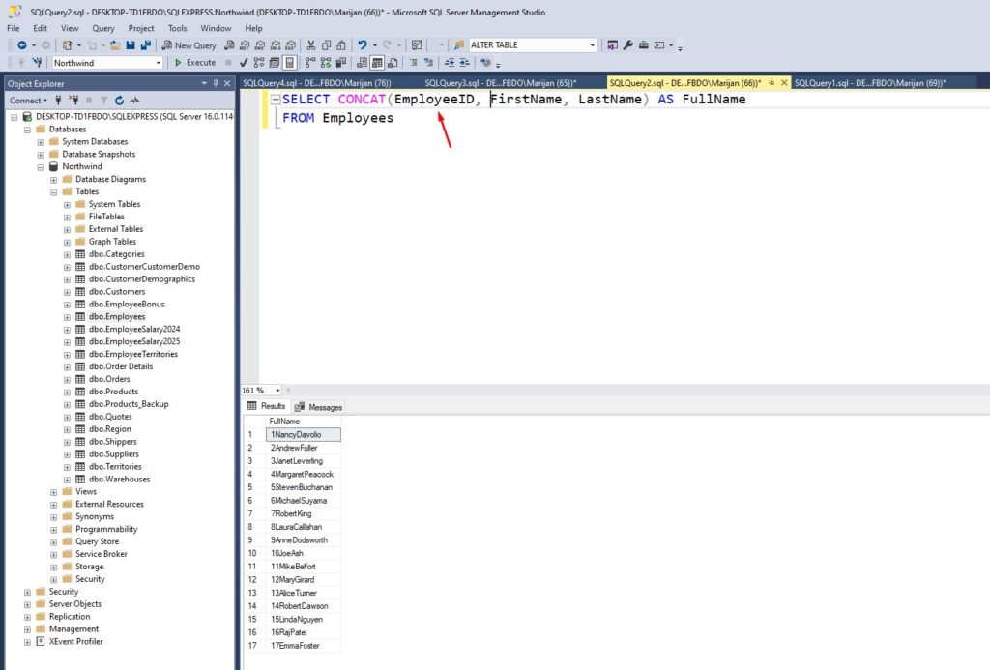Screen dimensions: 990x670
Task: Click the Paste clipboard icon
Action: coord(341,45)
